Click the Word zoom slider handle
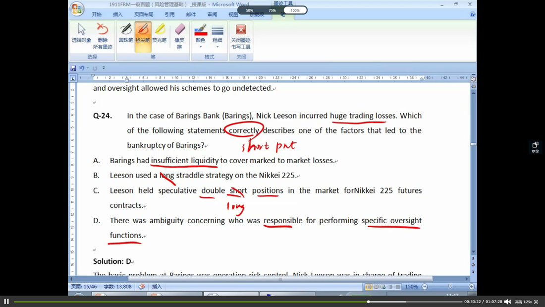The image size is (545, 307). click(x=450, y=287)
